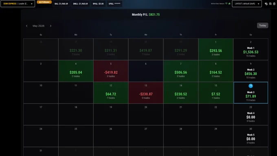The image size is (277, 156).
Task: Click the Fr weekday column header
Action: 216,35
